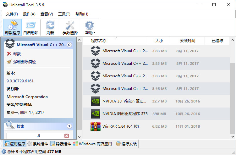236x155 pixels.
Task: Click the 398 MB size cell
Action: [159, 114]
